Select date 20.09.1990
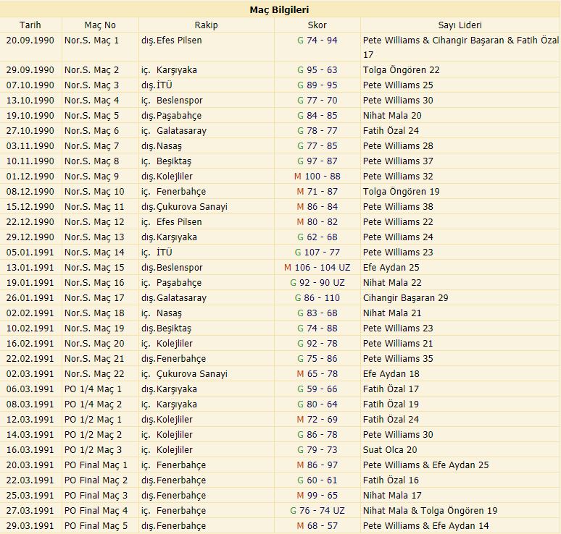This screenshot has height=534, width=561. (30, 40)
